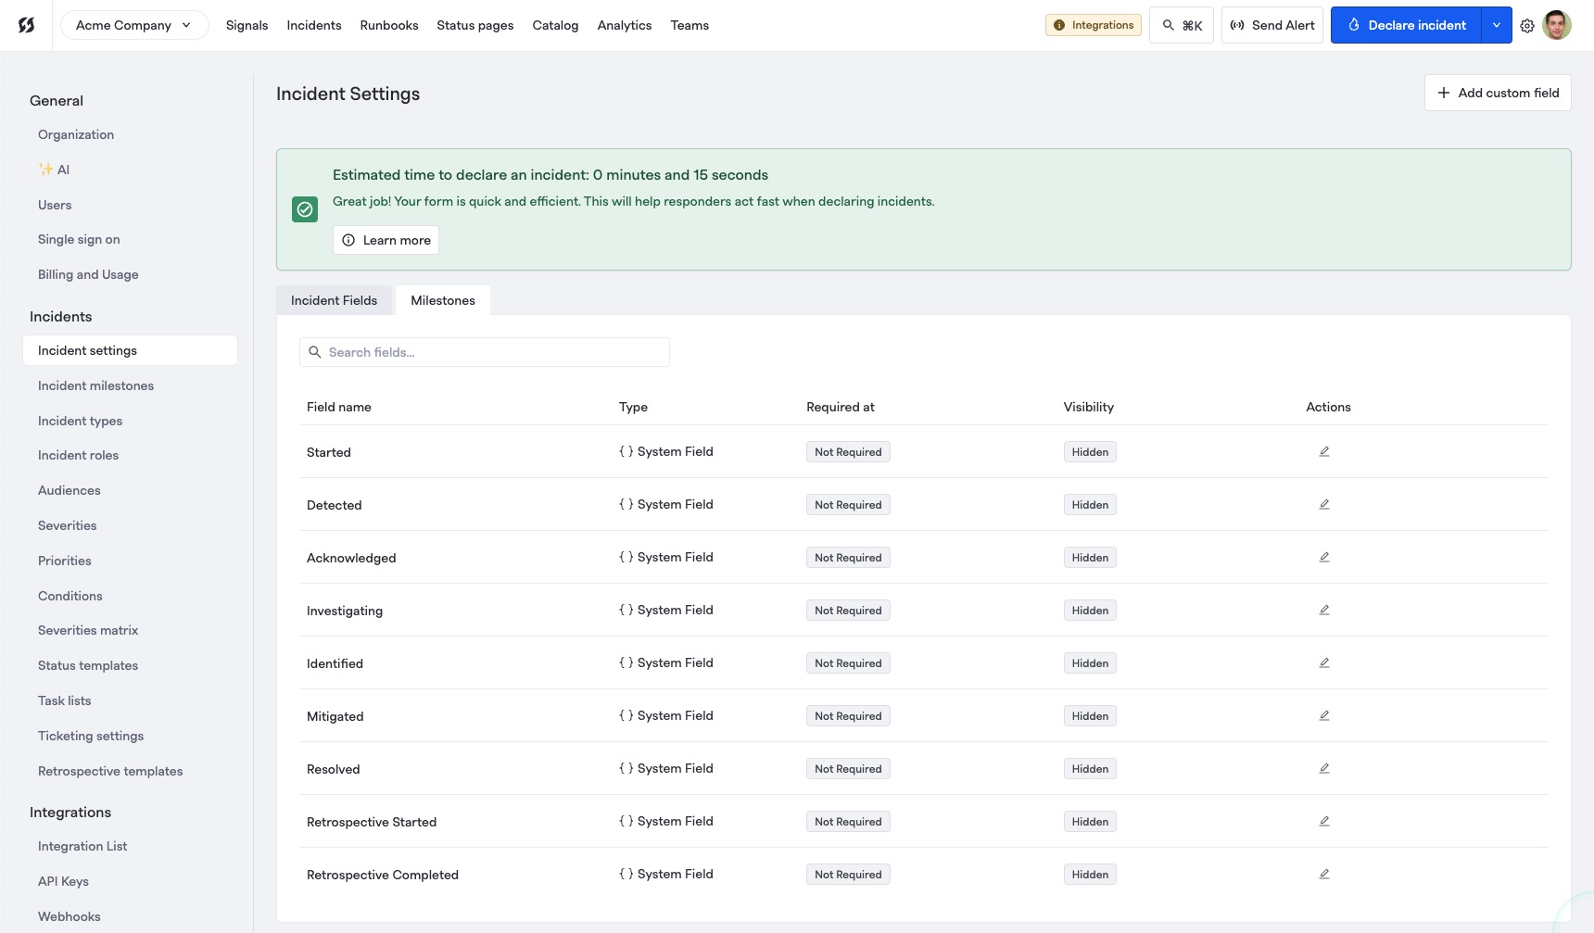Open API Keys in sidebar
This screenshot has height=933, width=1594.
[x=63, y=881]
